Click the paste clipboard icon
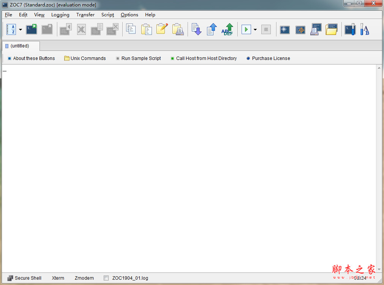The width and height of the screenshot is (384, 285). pyautogui.click(x=147, y=29)
